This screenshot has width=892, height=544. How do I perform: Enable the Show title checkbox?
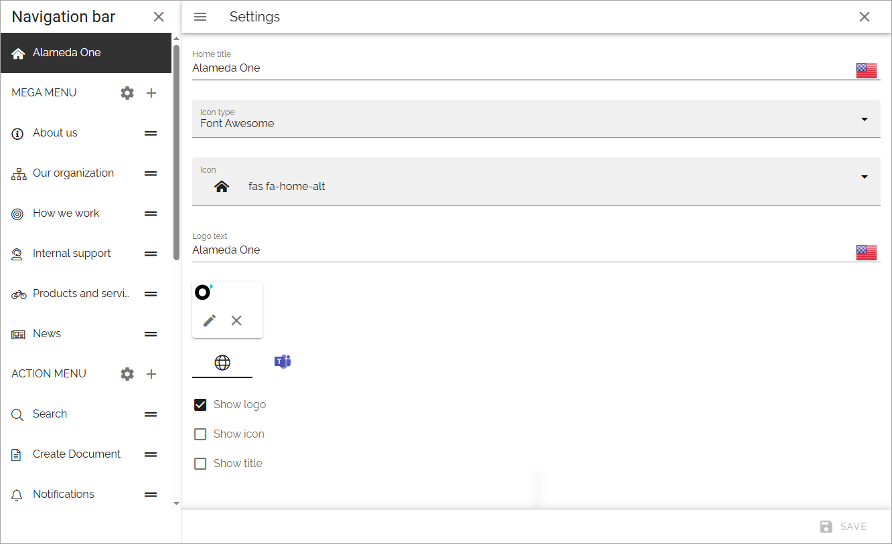coord(200,464)
